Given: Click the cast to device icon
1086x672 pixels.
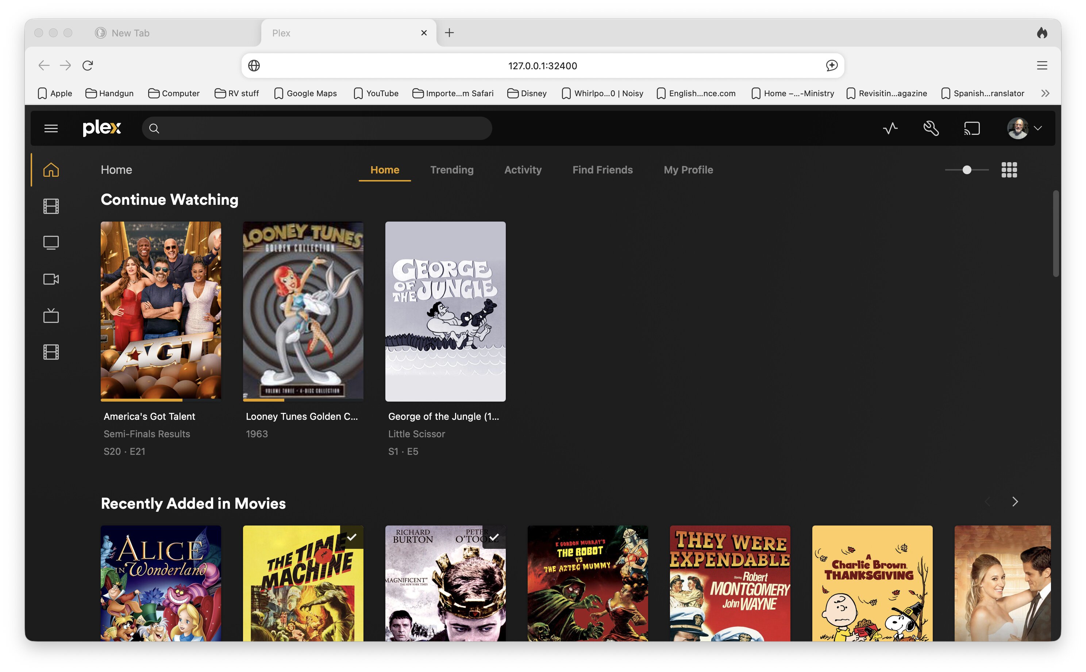Looking at the screenshot, I should pos(972,128).
